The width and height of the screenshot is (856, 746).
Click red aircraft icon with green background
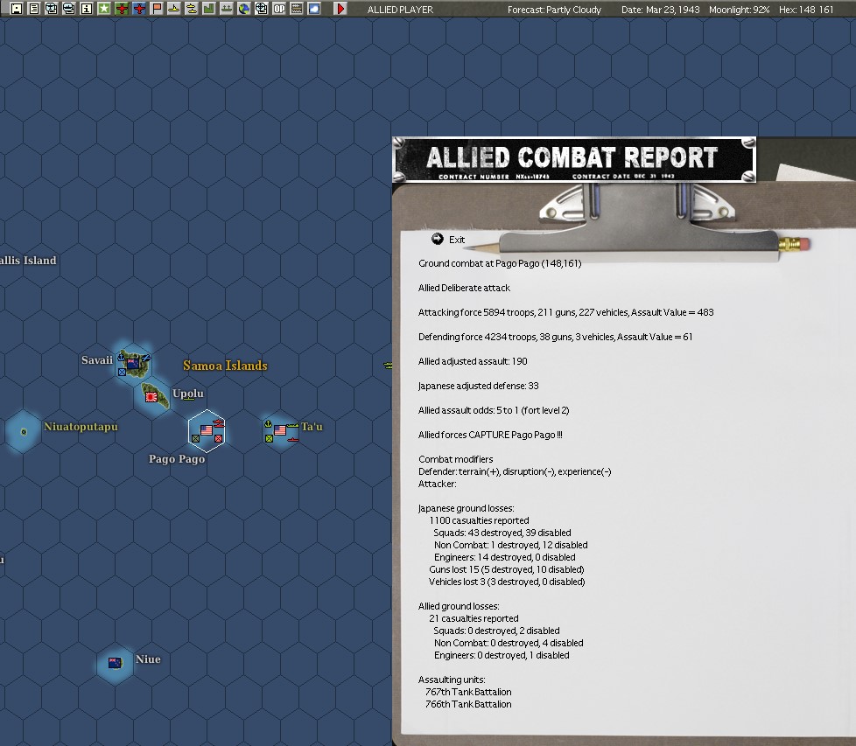click(121, 8)
